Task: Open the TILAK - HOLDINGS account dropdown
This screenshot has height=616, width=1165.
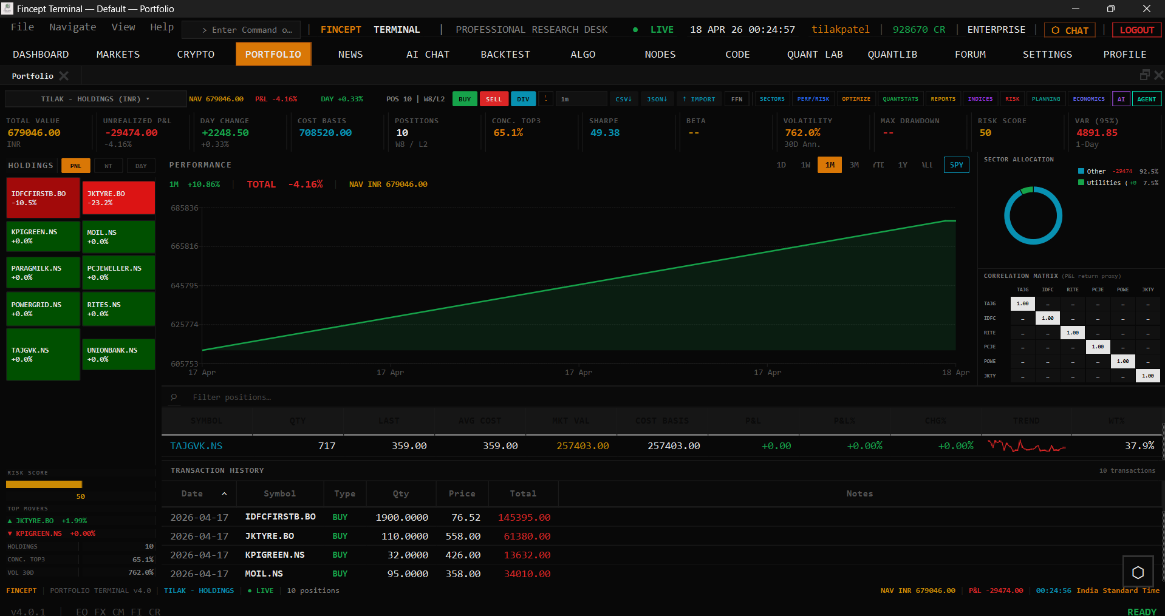Action: click(95, 98)
